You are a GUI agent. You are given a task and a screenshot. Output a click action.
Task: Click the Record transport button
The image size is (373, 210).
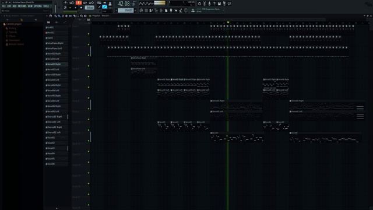tap(81, 8)
